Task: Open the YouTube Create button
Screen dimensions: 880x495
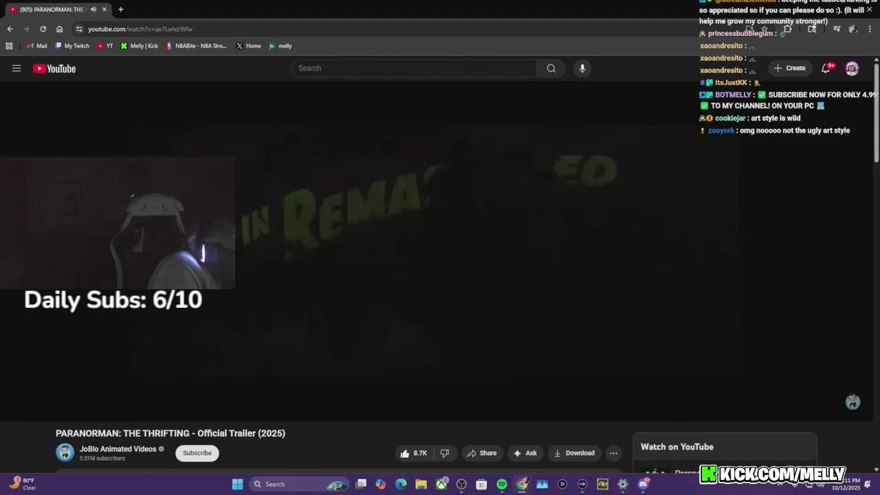Action: 789,68
